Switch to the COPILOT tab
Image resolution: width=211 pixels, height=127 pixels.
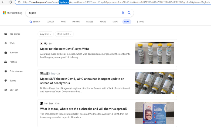[x=50, y=22]
